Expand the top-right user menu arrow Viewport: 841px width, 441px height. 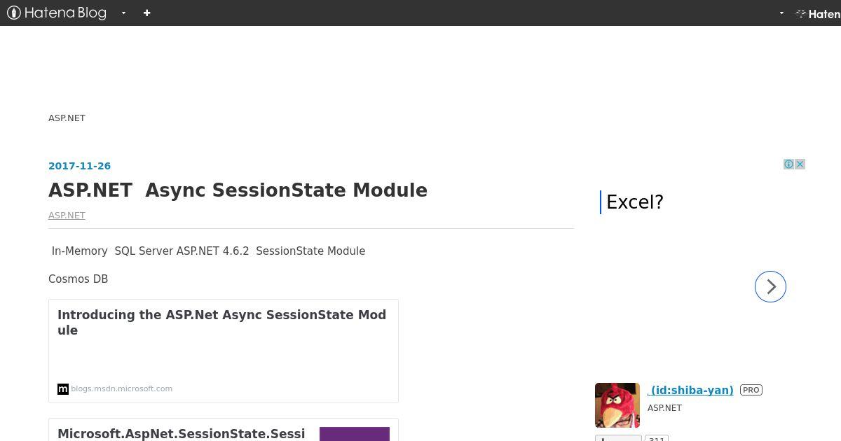(x=781, y=13)
